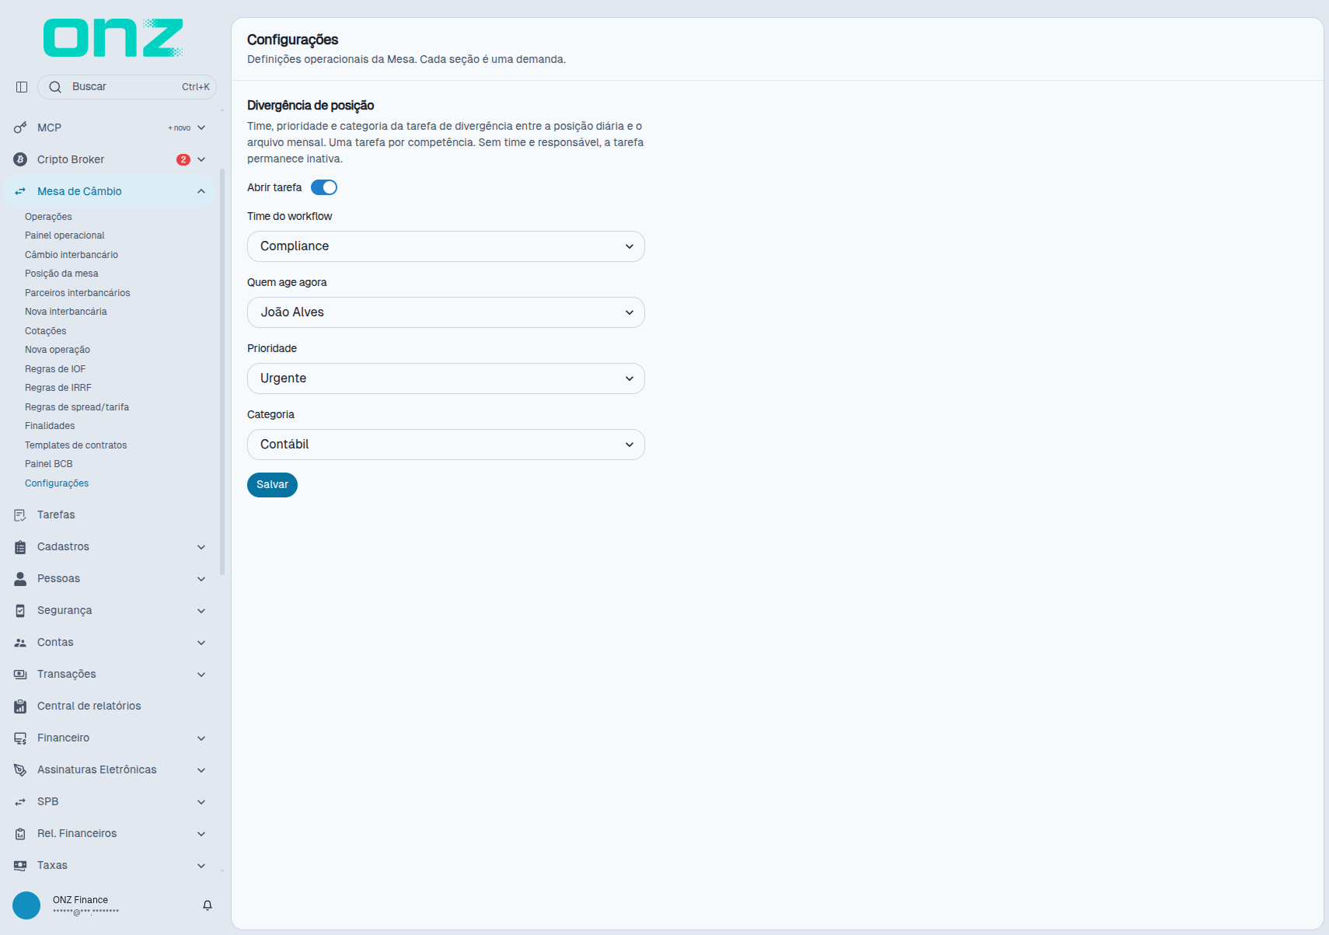Open the Time do workflow dropdown

click(x=446, y=246)
